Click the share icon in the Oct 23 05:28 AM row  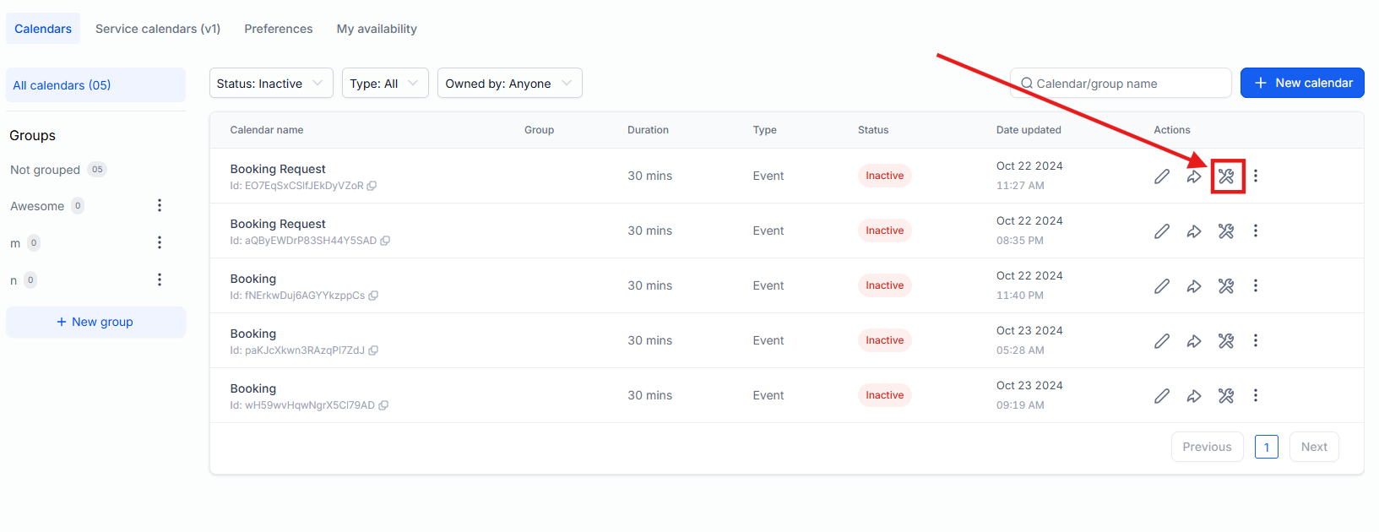(x=1194, y=341)
